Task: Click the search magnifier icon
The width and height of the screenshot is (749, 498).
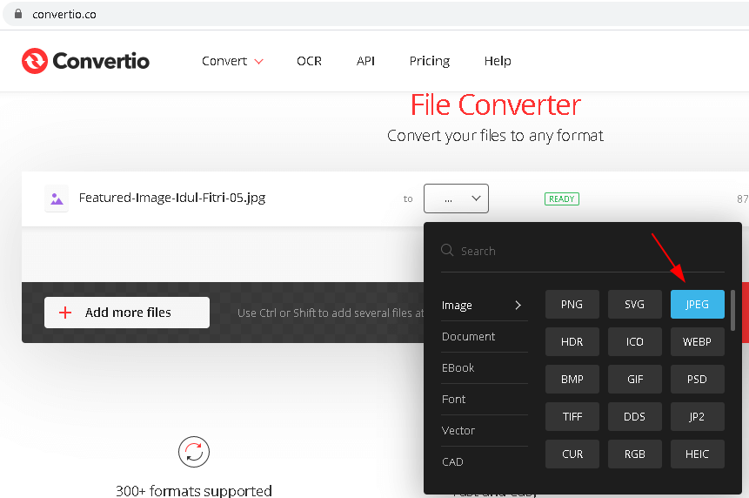Action: [x=447, y=251]
